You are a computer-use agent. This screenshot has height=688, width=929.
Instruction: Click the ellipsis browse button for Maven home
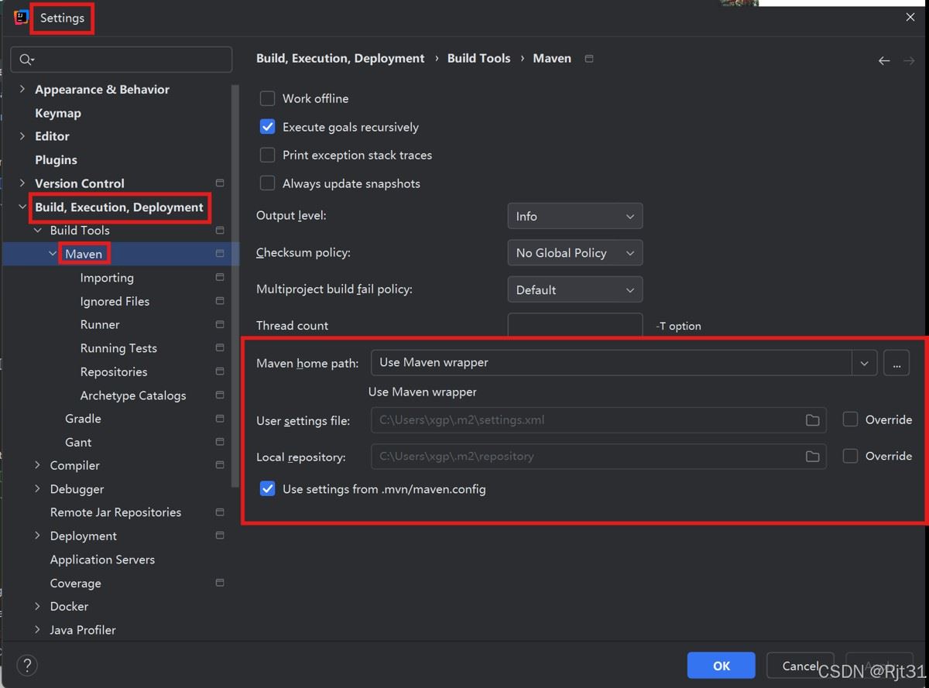[x=896, y=363]
